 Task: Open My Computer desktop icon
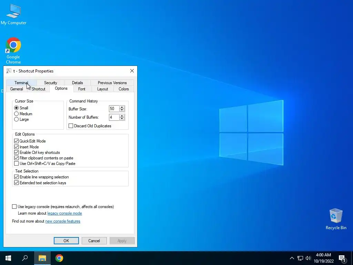tap(13, 14)
